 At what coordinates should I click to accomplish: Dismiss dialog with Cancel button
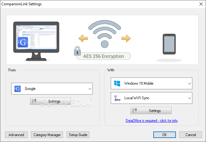[190, 135]
